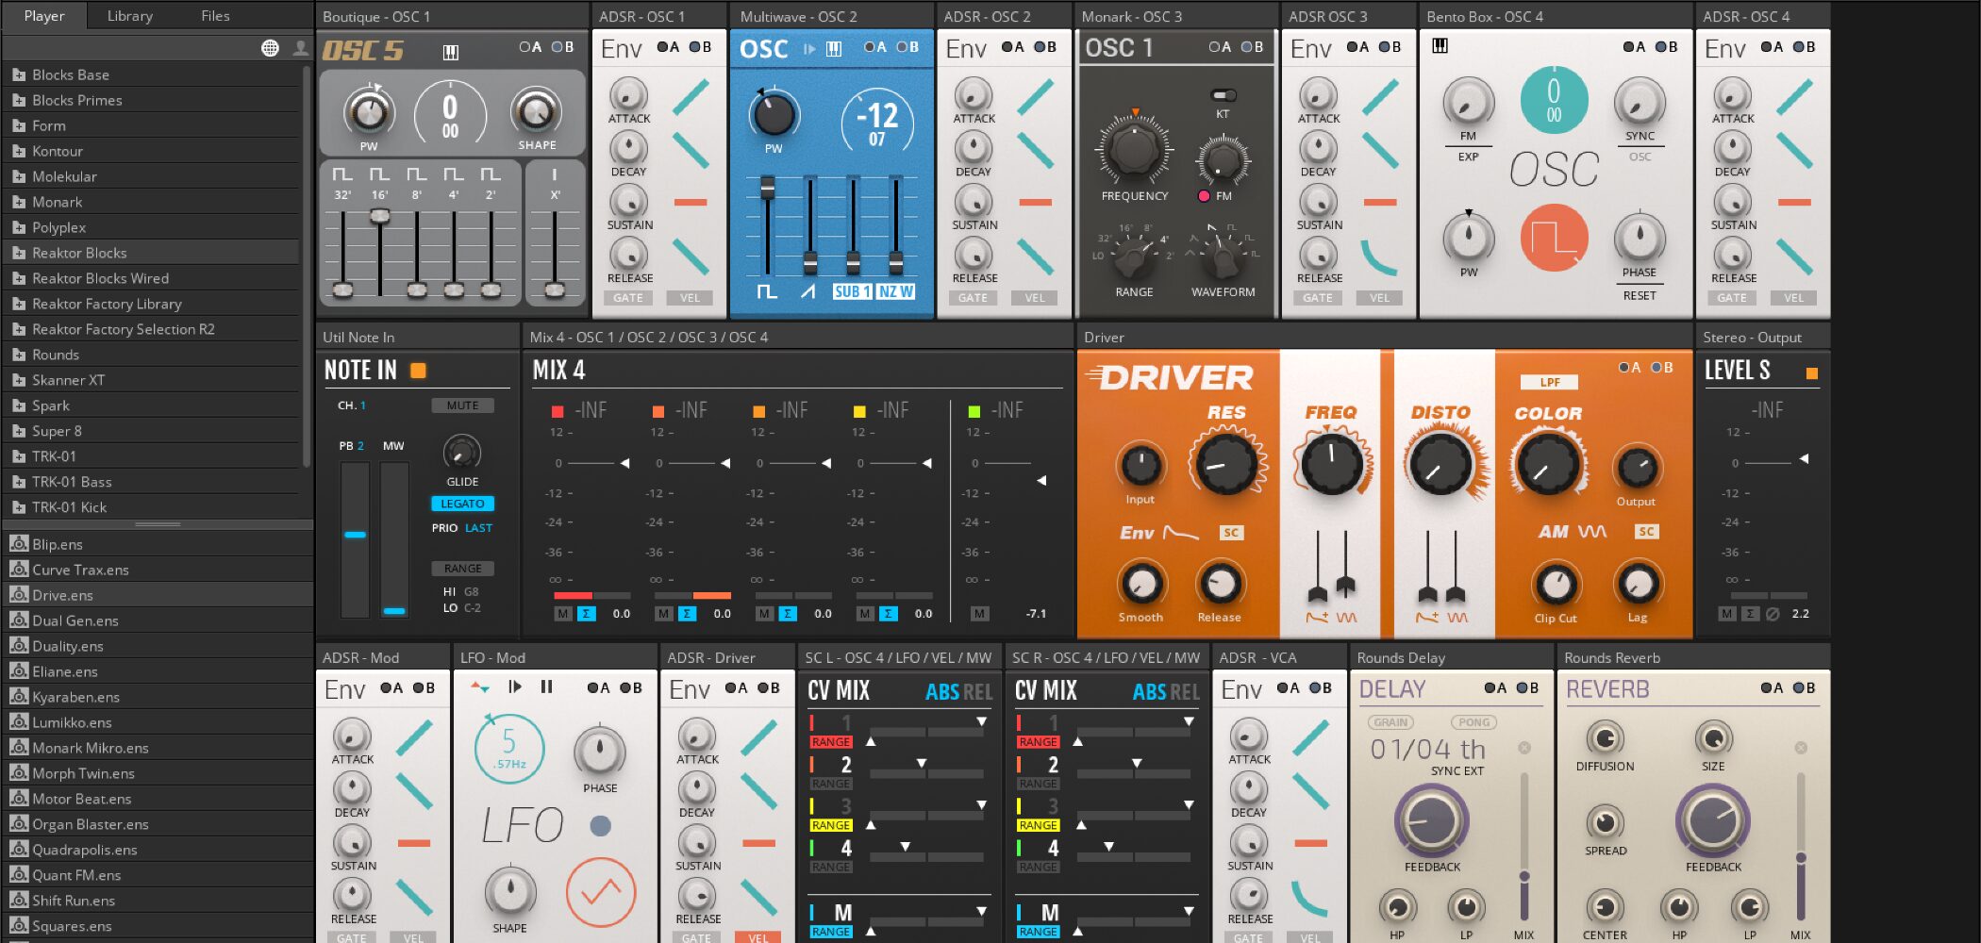Click the MW mod wheel strip in Note In
Image resolution: width=1981 pixels, height=943 pixels.
point(394,539)
